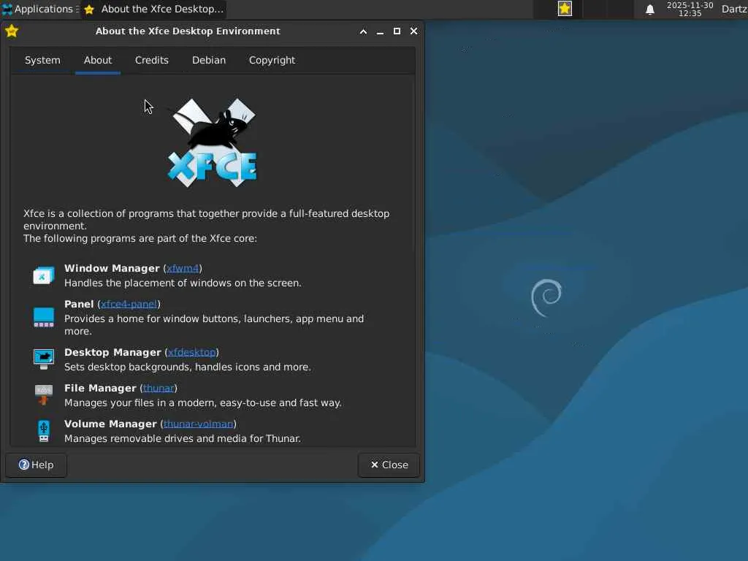
Task: Click the Volume Manager heading text
Action: click(x=110, y=424)
